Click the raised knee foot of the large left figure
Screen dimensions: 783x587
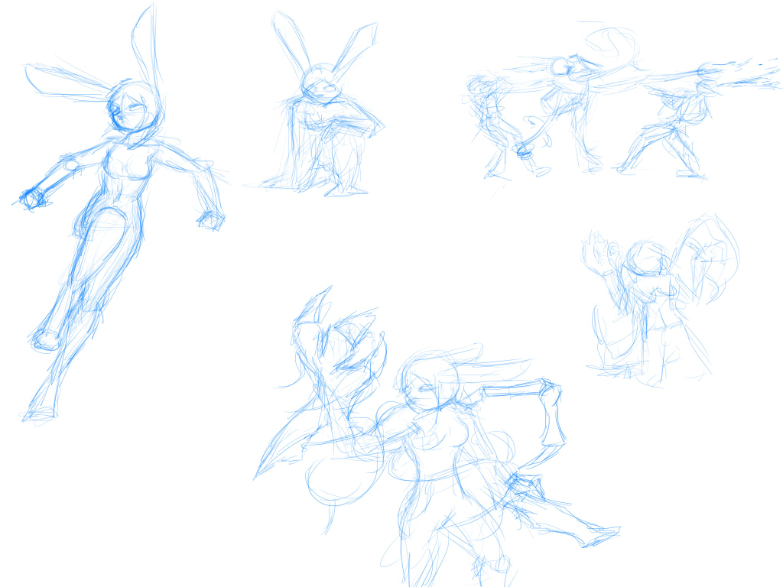pyautogui.click(x=46, y=340)
